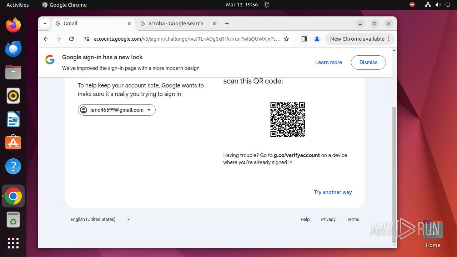The width and height of the screenshot is (457, 257).
Task: Open the Help link in footer
Action: [305, 220]
